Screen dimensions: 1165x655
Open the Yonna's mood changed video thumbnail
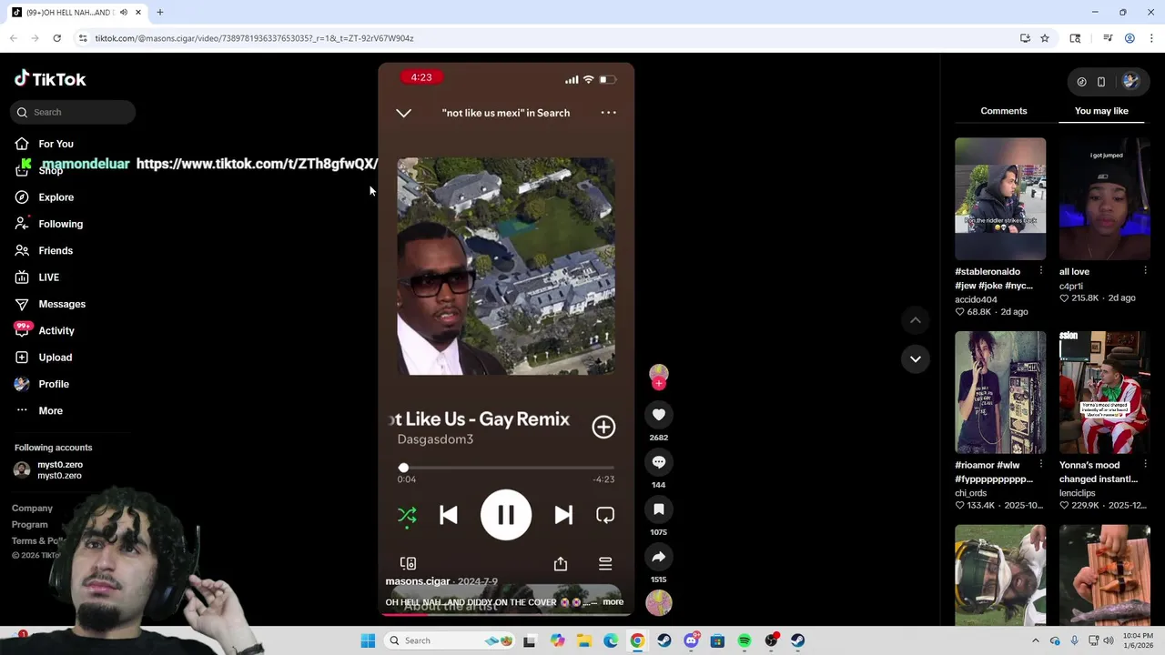pos(1104,392)
